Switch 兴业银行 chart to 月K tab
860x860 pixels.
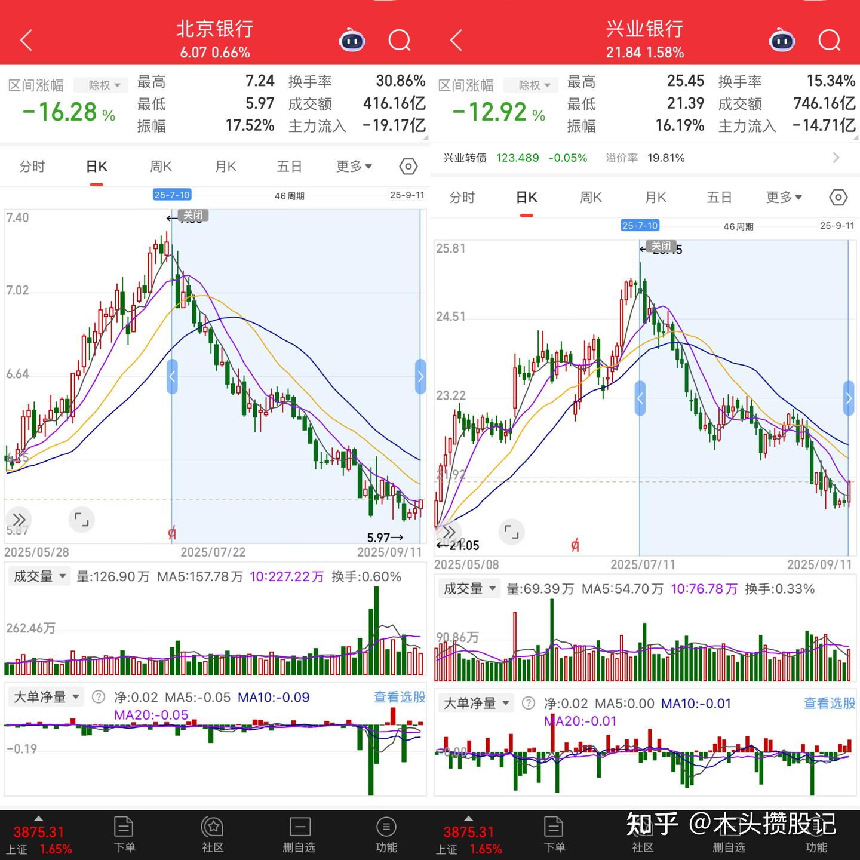[x=655, y=197]
